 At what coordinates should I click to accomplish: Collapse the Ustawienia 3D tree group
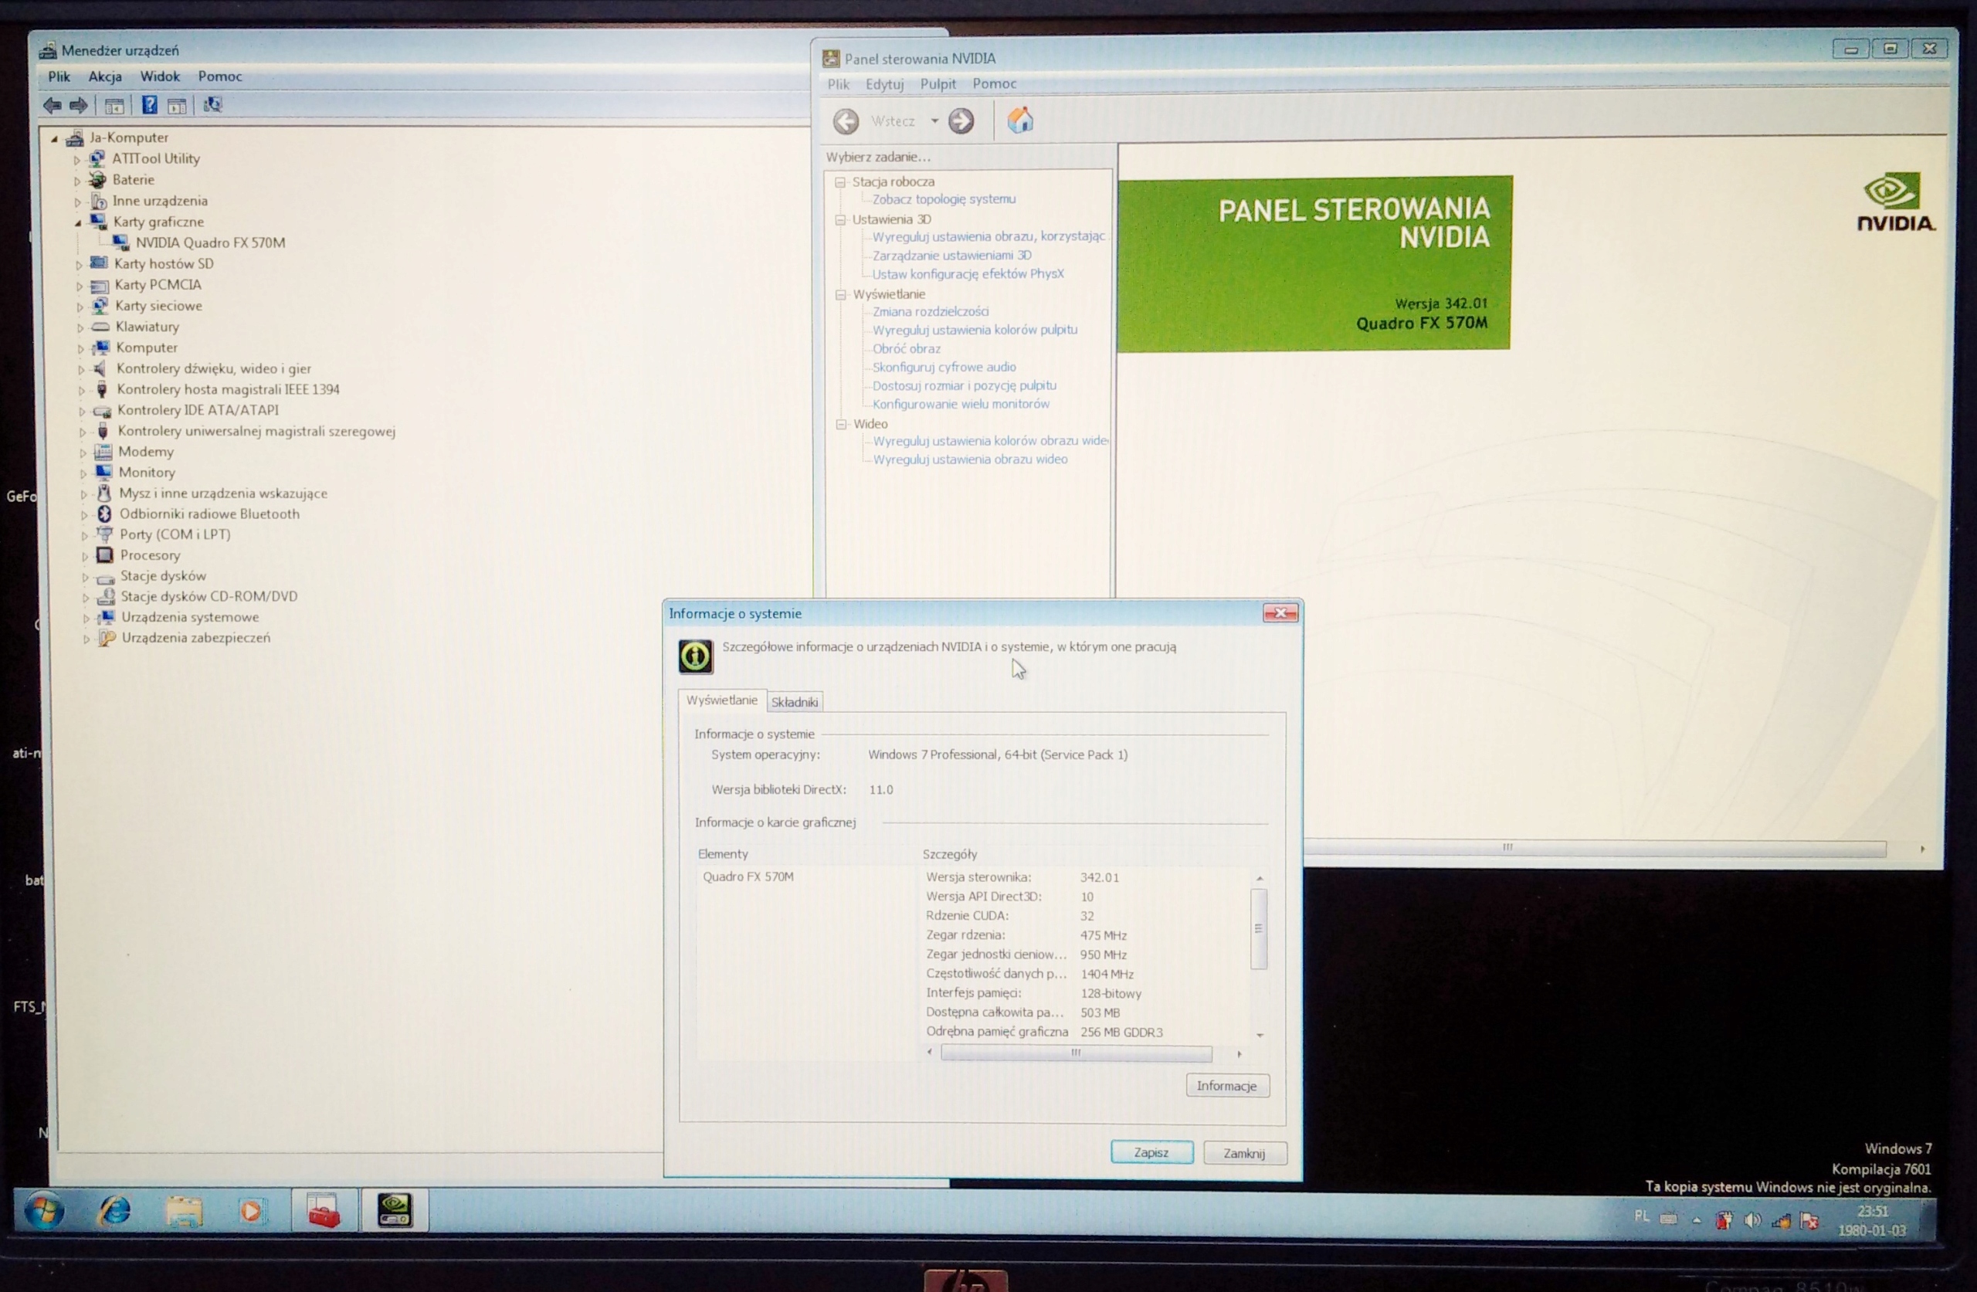point(841,219)
